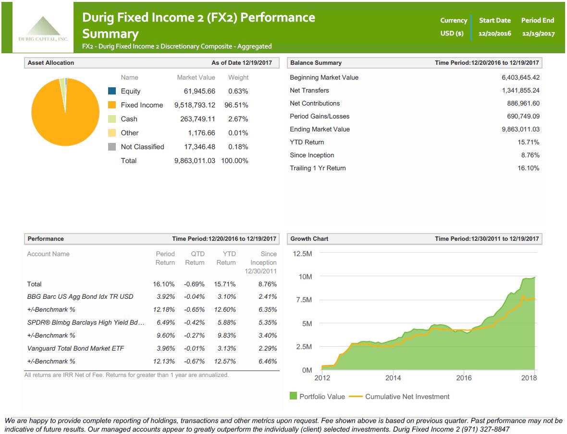Click the asset allocation pie chart

pos(65,112)
